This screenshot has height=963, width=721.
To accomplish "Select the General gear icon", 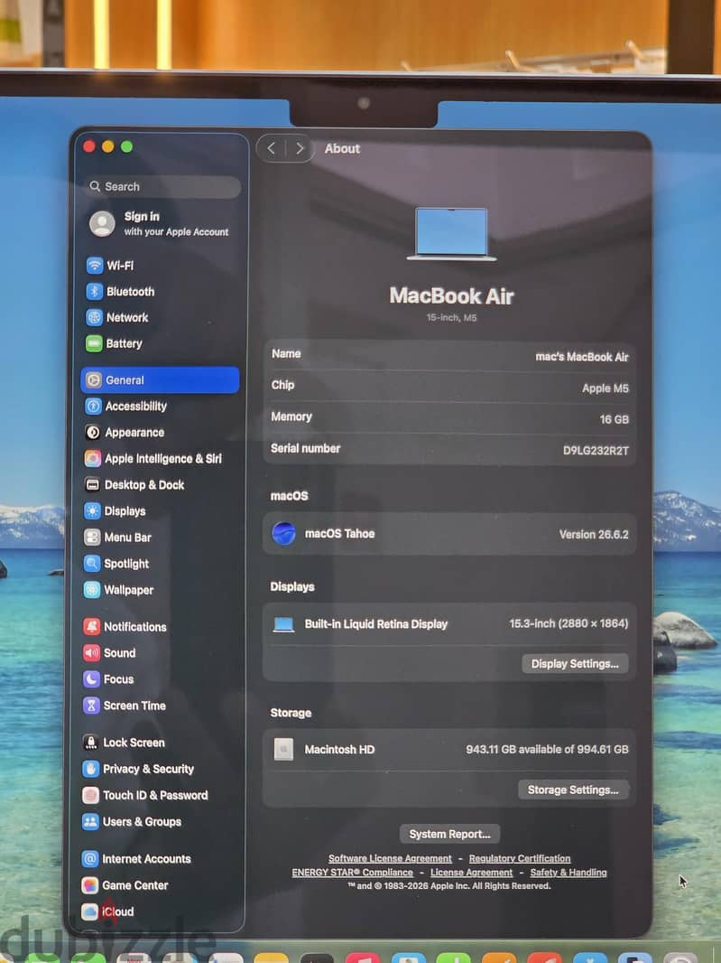I will pyautogui.click(x=93, y=380).
